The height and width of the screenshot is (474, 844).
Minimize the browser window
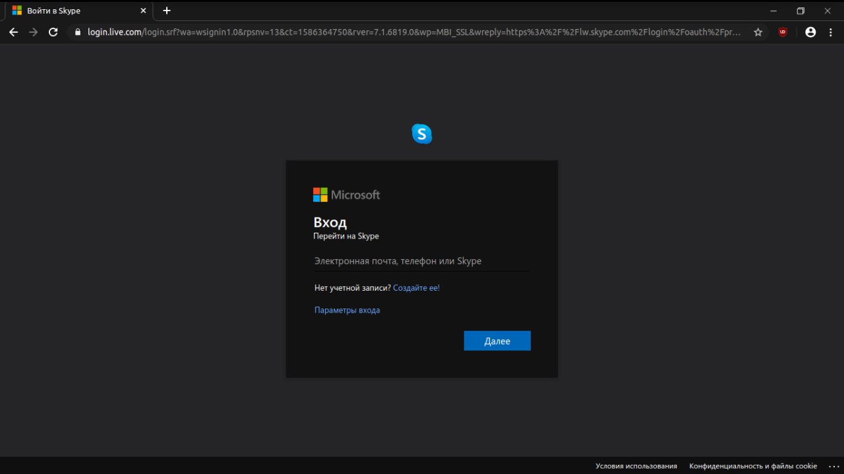[x=773, y=11]
